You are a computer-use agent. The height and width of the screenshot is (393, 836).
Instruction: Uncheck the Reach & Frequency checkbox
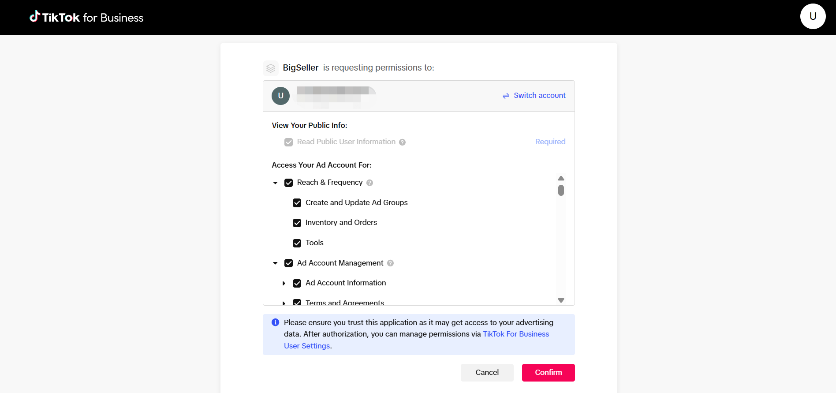(288, 183)
